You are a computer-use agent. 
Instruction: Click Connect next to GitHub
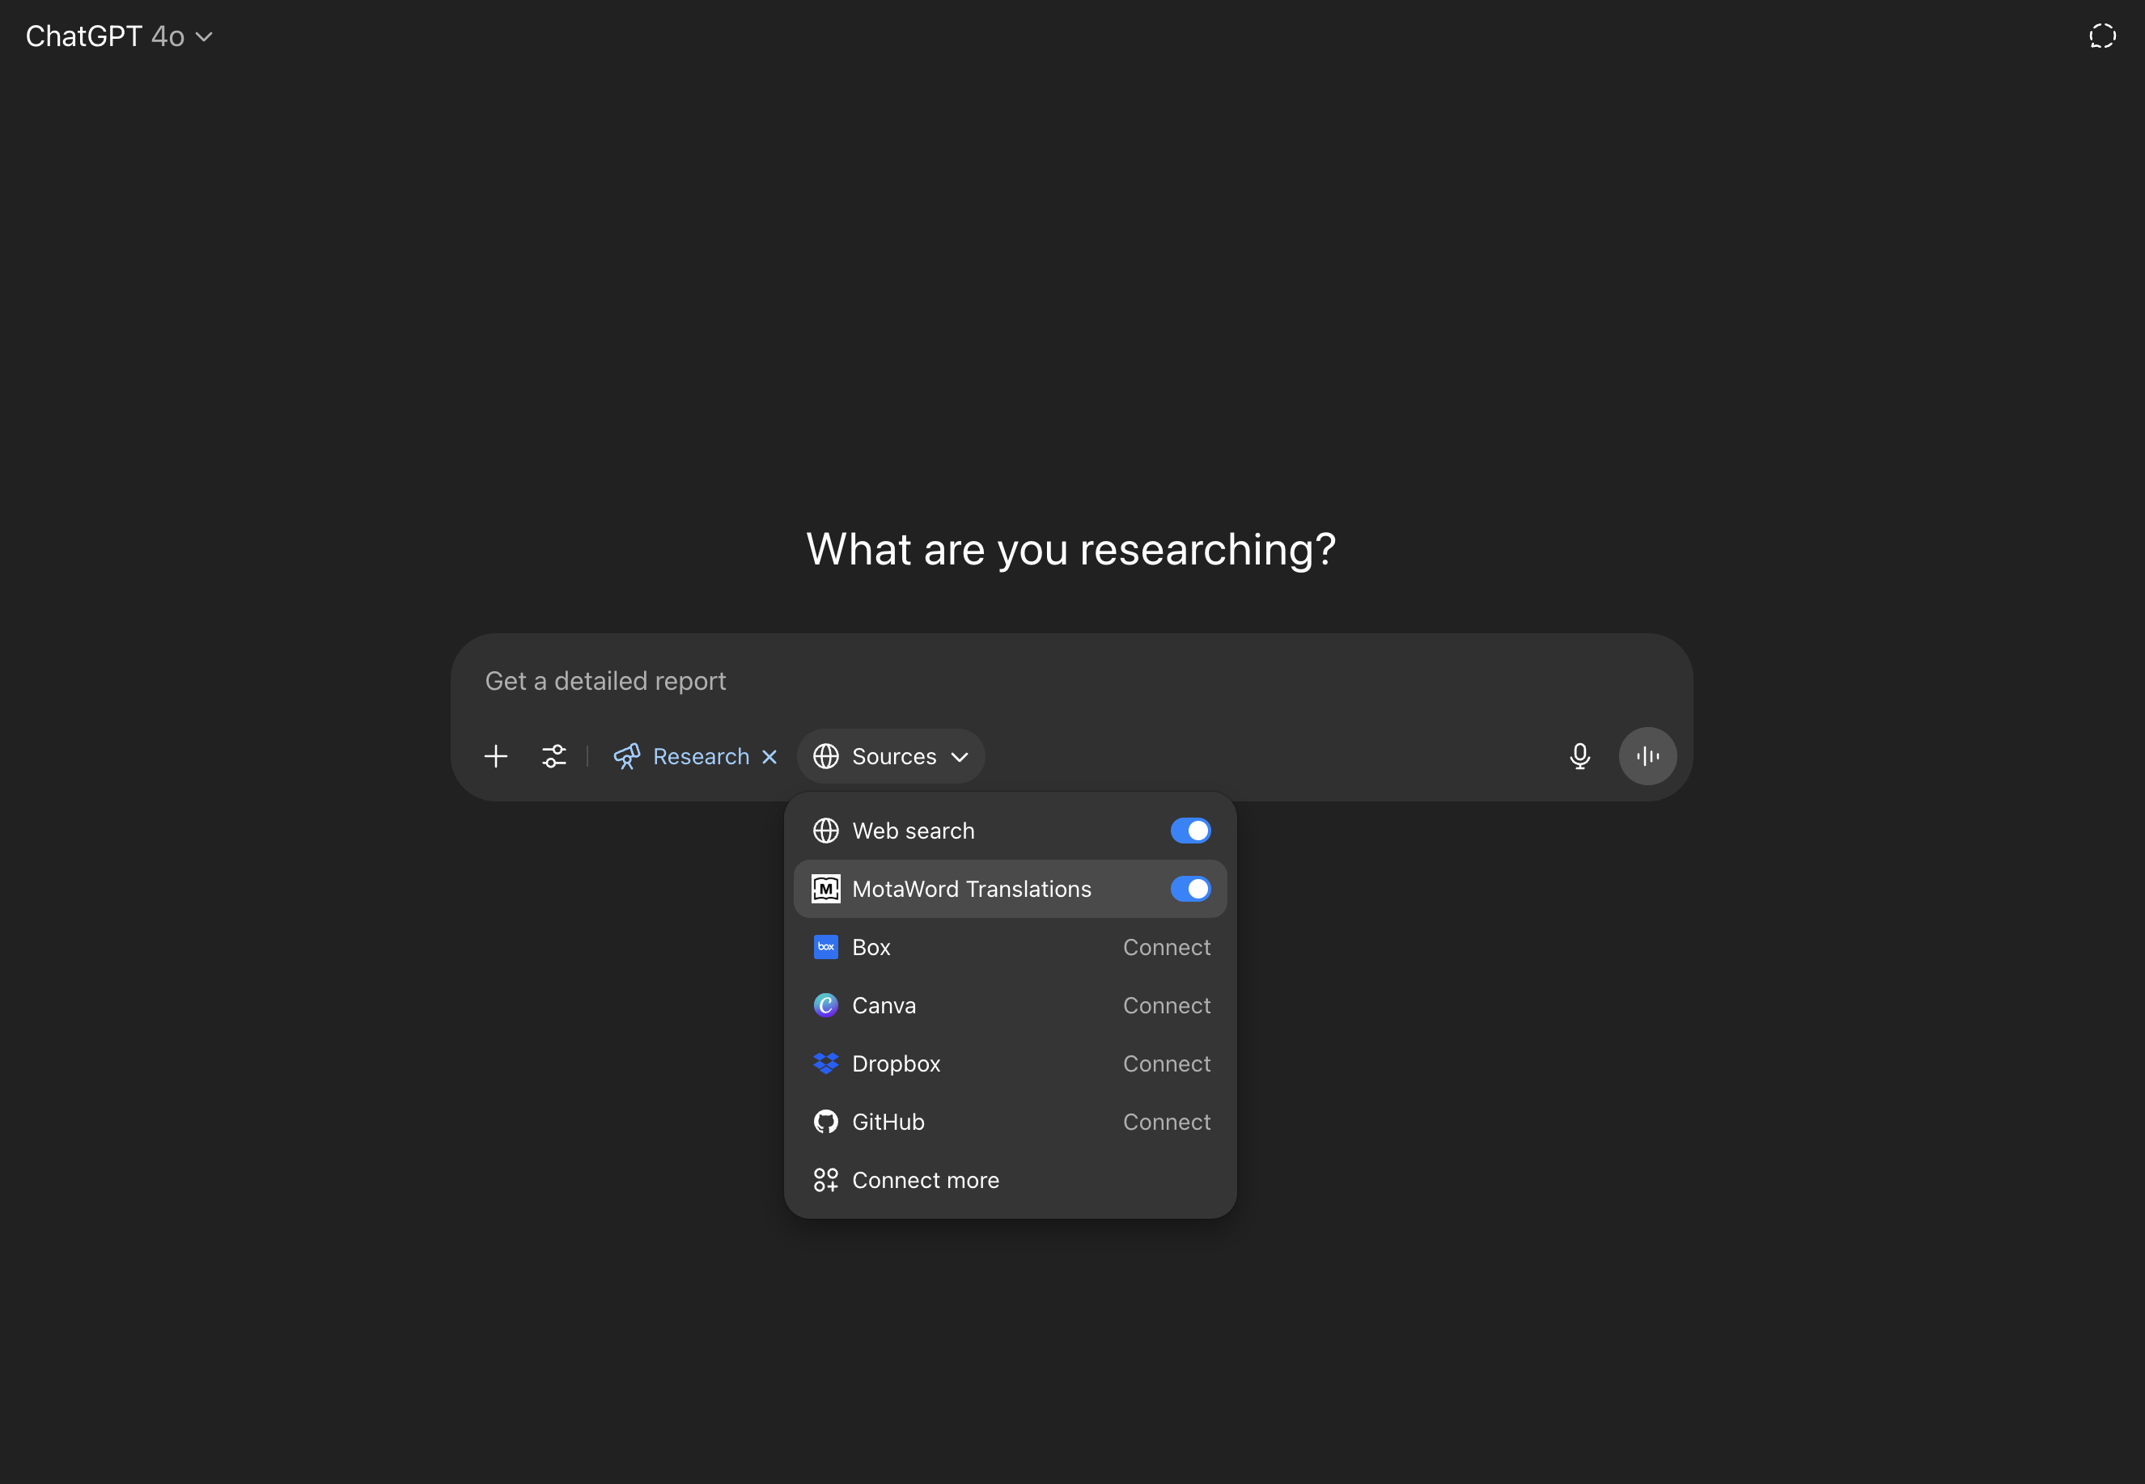pyautogui.click(x=1167, y=1123)
